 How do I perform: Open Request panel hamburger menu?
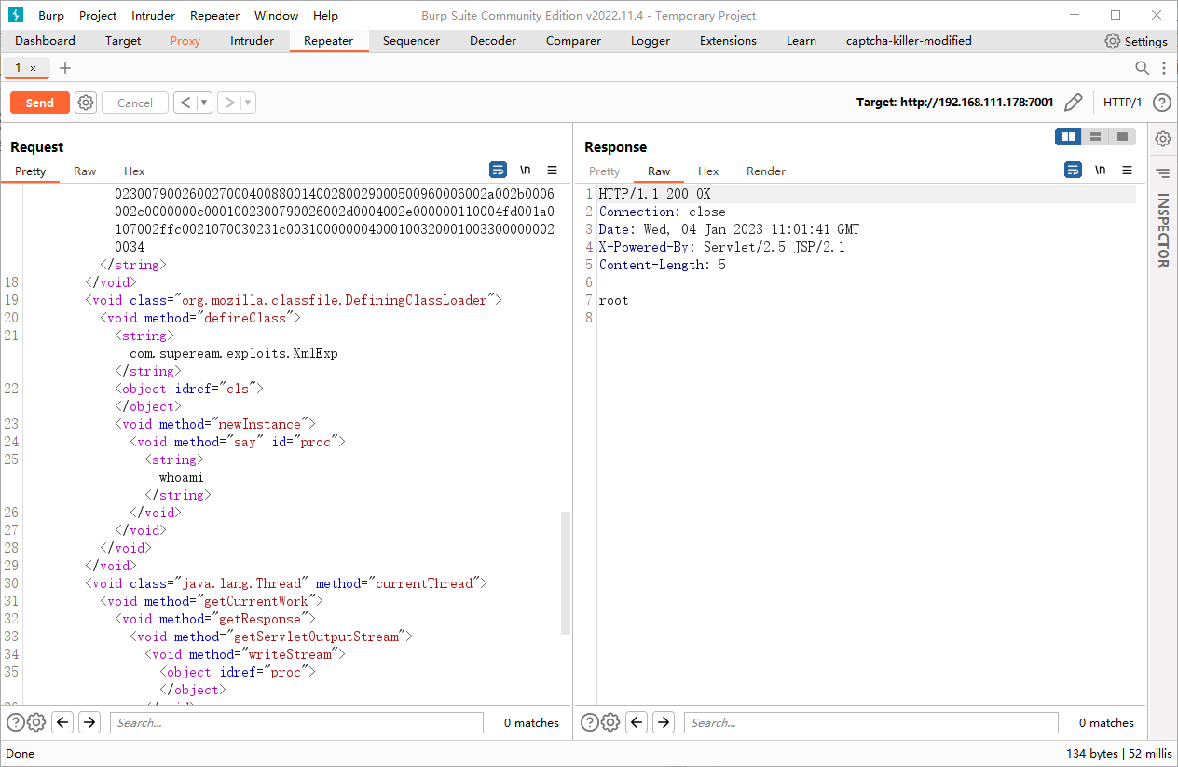[552, 170]
